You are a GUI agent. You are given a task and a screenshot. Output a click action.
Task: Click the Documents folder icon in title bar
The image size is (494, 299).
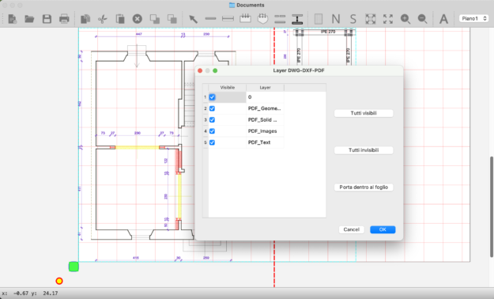coord(232,5)
